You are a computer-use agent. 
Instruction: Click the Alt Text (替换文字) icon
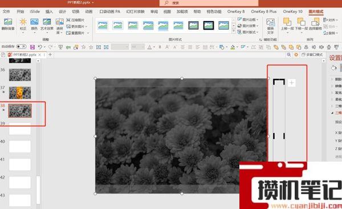270,23
